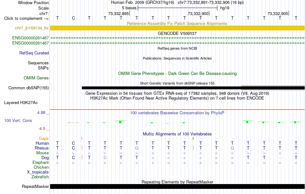Click the 73,332,895 ruler position
The width and height of the screenshot is (305, 194).
click(118, 13)
